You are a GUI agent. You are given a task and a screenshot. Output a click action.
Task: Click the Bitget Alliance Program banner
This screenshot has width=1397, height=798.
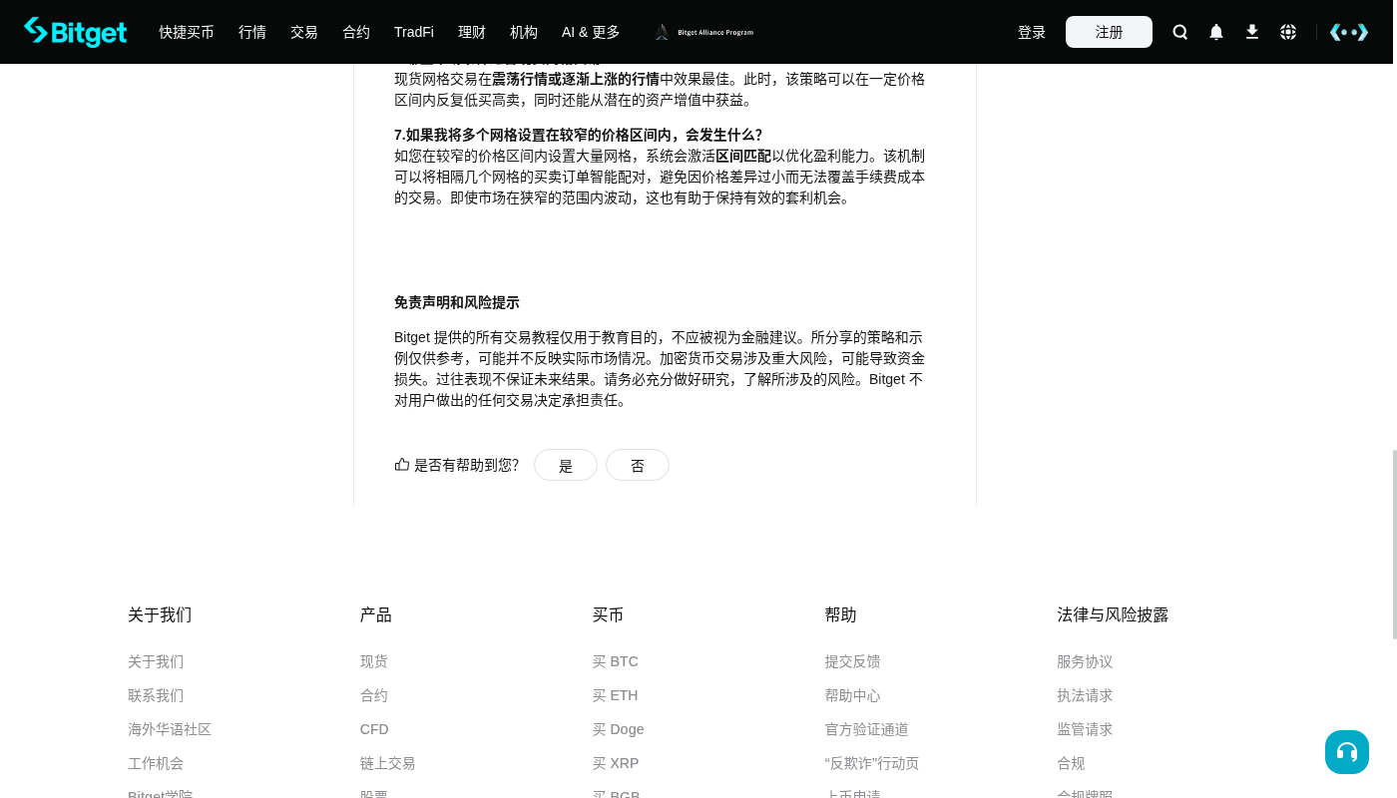[704, 32]
